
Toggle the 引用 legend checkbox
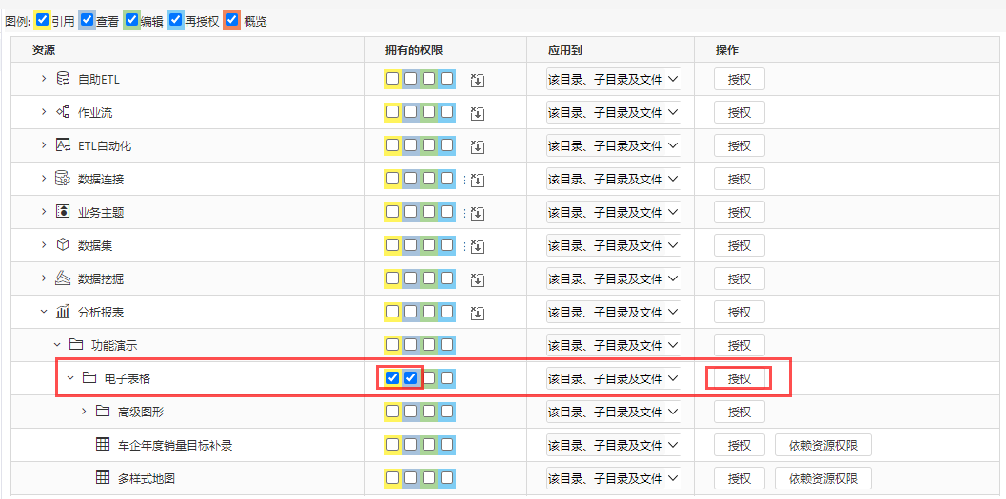[43, 20]
